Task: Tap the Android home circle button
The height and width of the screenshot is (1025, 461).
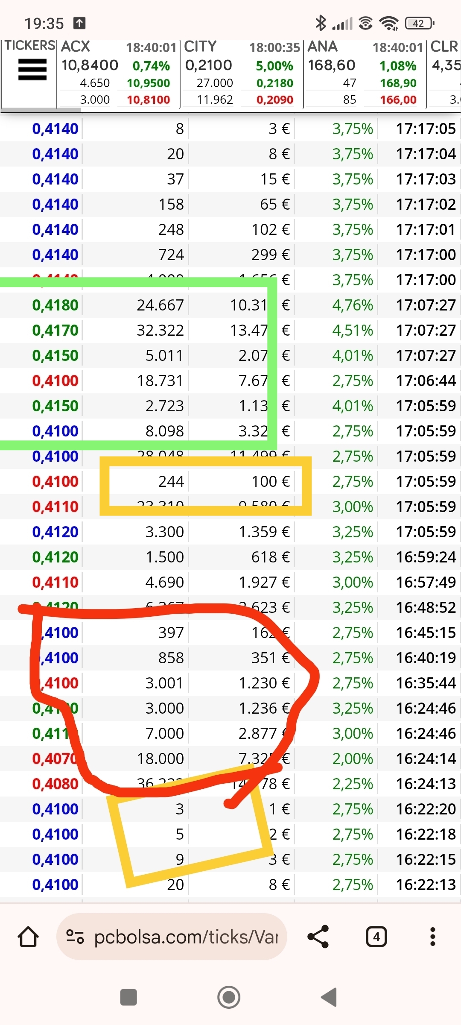Action: pos(229,997)
